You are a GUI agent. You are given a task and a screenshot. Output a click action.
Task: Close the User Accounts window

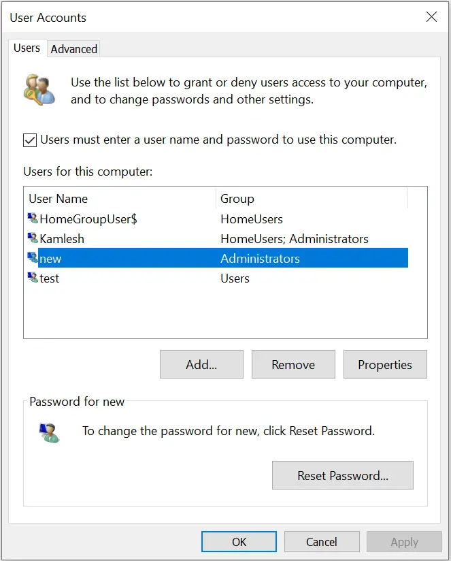click(x=431, y=16)
